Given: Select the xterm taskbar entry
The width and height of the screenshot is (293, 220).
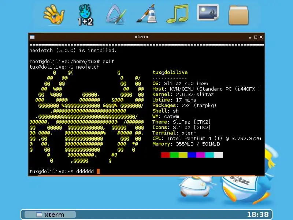Looking at the screenshot, I should [50, 214].
